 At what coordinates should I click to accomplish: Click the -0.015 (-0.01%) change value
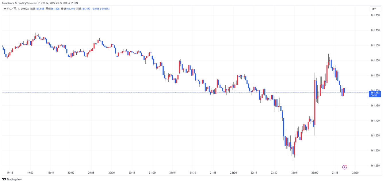pos(100,9)
